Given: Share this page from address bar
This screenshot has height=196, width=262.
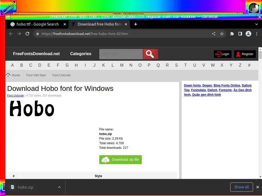Looking at the screenshot, I should click(214, 34).
